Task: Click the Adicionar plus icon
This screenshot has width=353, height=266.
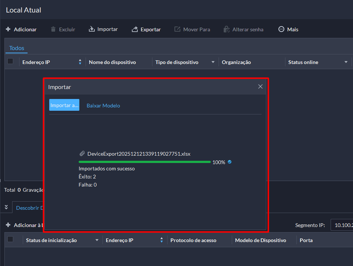Action: [x=8, y=29]
